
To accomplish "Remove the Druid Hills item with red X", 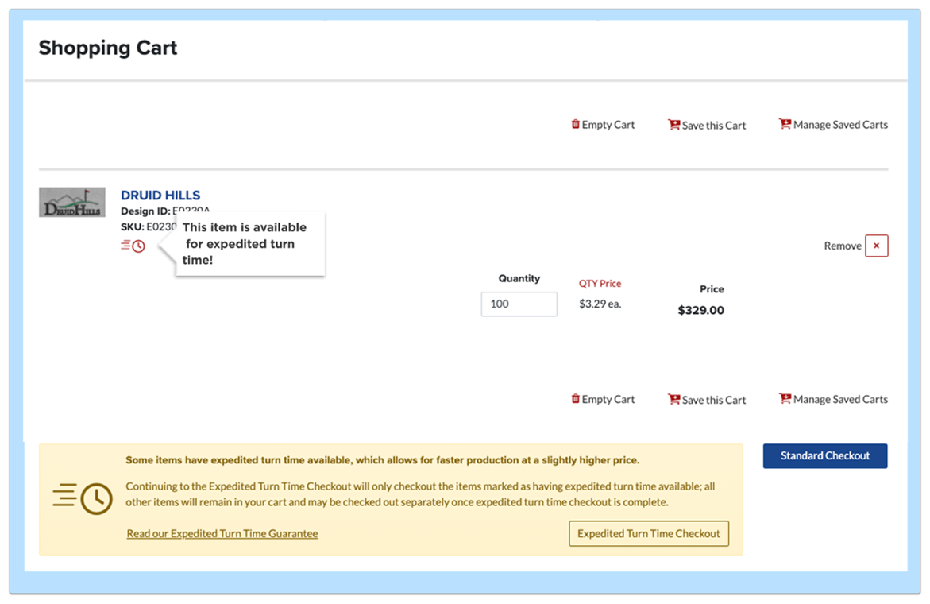I will click(x=876, y=246).
